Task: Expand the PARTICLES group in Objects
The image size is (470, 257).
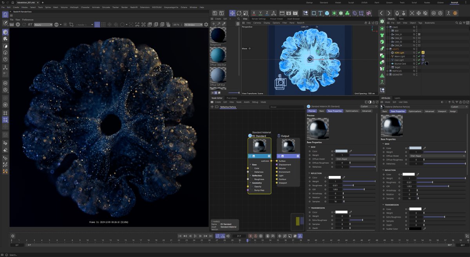Action: point(387,71)
